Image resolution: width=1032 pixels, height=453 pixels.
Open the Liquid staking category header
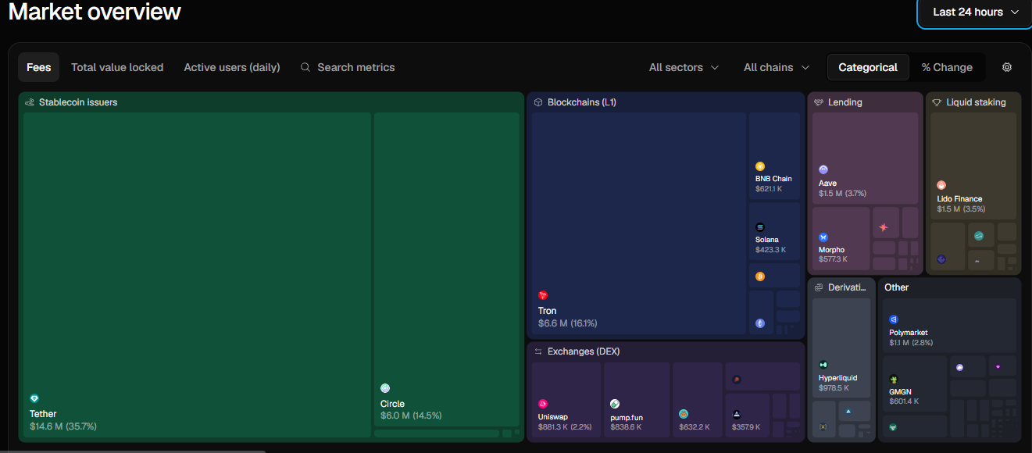tap(977, 102)
